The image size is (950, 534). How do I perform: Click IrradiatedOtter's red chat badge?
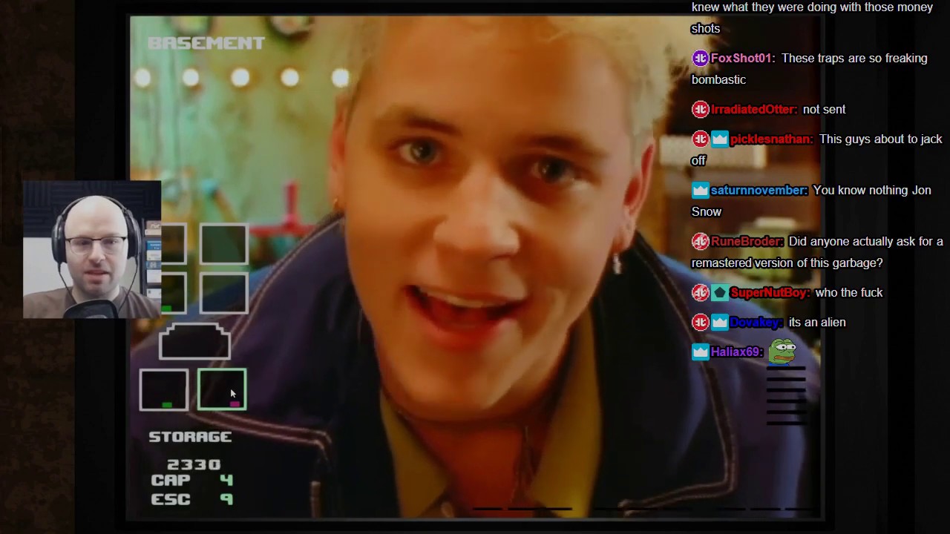(700, 109)
